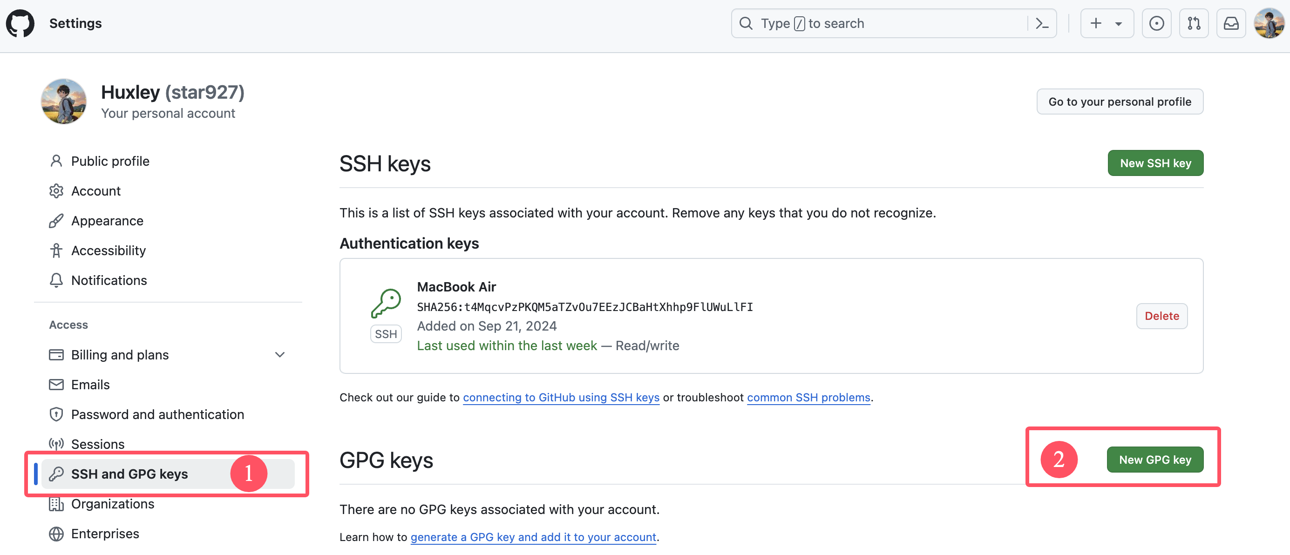Select SSH and GPG keys item

point(168,474)
